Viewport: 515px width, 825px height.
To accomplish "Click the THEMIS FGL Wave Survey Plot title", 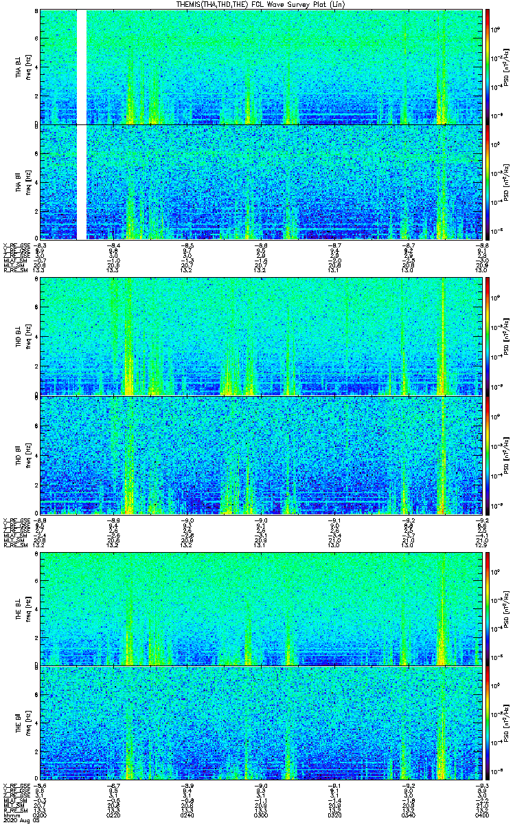I will click(x=262, y=5).
